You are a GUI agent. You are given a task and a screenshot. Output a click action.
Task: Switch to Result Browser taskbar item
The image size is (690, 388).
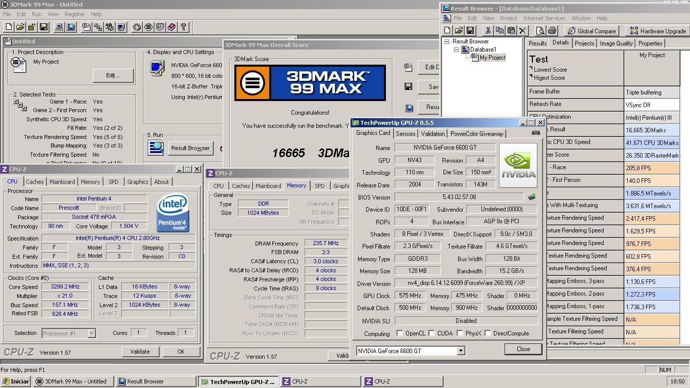click(x=155, y=381)
